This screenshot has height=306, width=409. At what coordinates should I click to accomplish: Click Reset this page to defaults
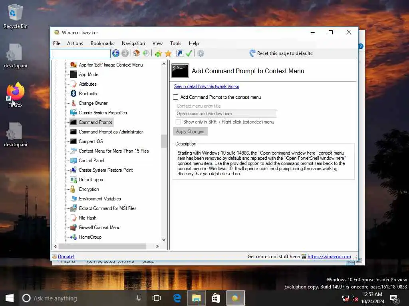281,53
